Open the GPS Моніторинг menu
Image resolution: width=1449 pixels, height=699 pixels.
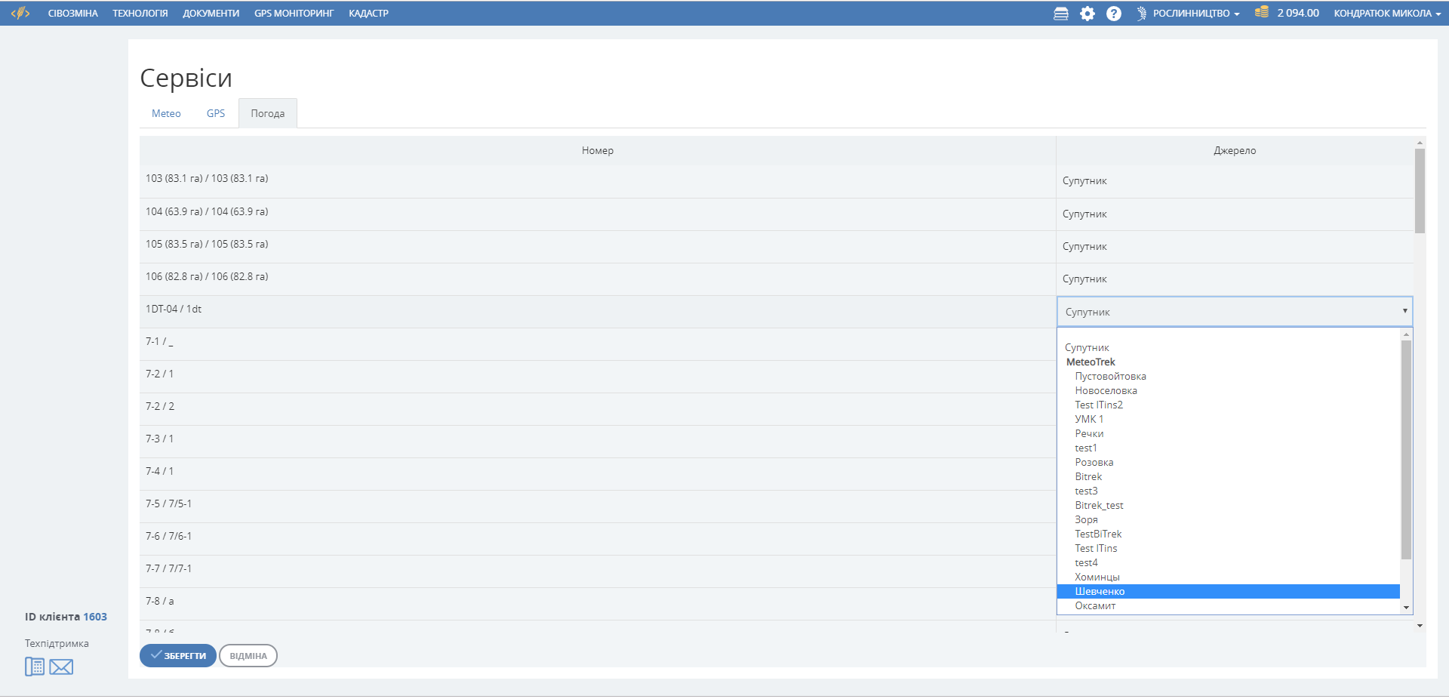click(x=294, y=14)
